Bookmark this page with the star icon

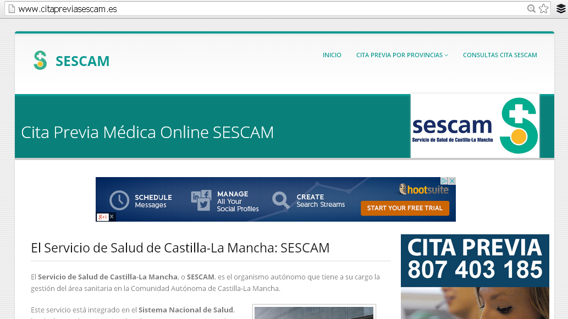pos(543,9)
